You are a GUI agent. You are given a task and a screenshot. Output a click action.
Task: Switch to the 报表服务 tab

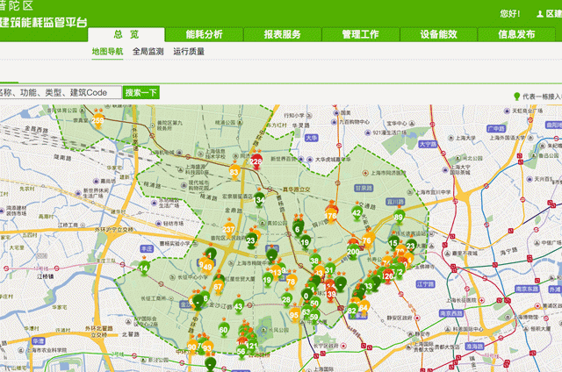(x=282, y=35)
